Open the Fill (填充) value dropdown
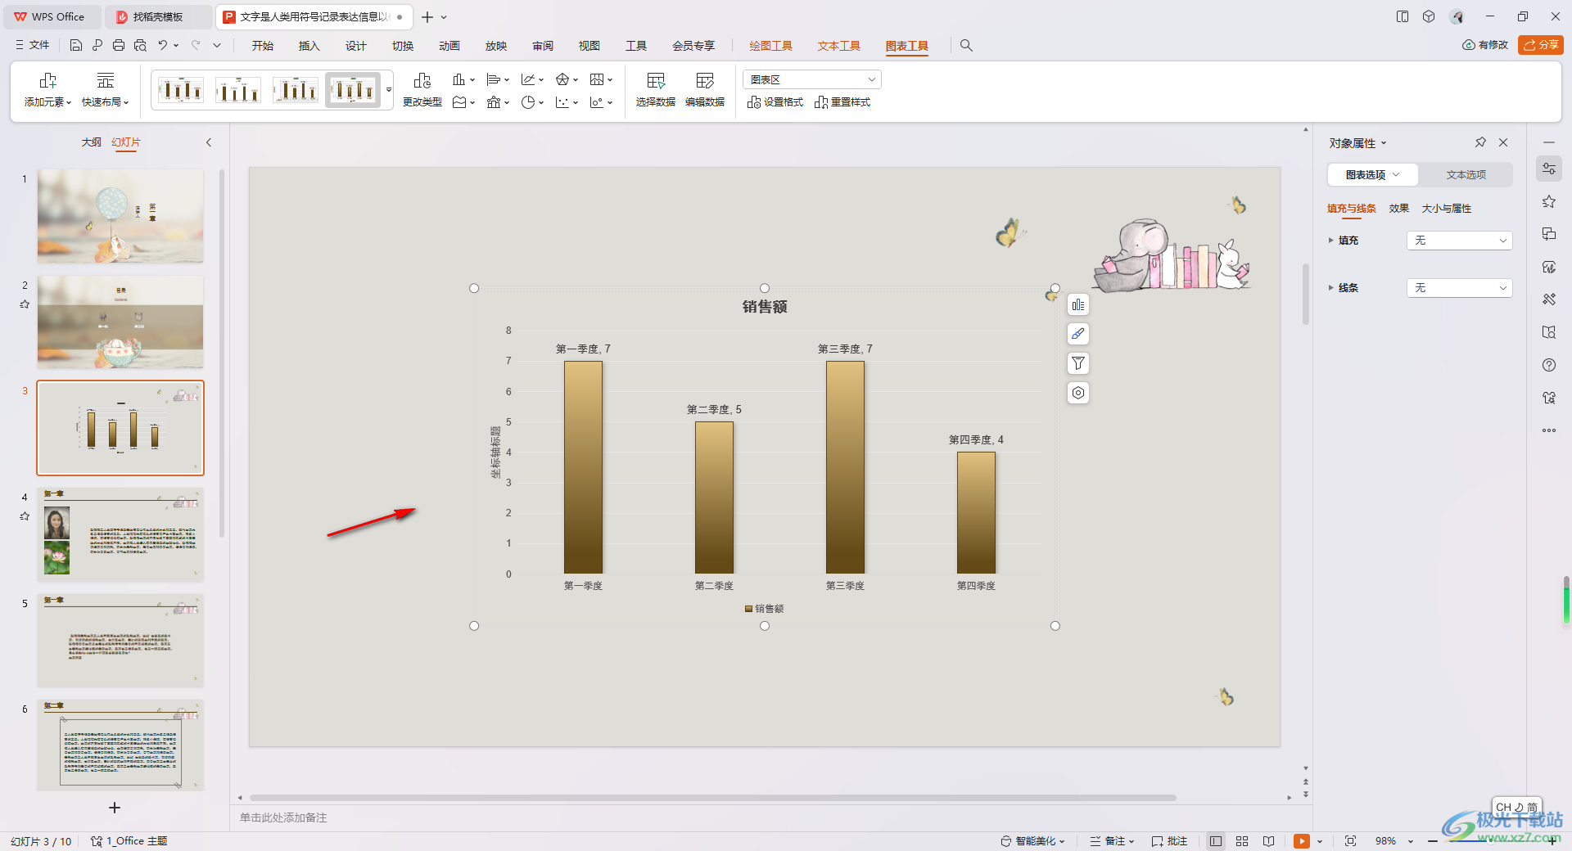The image size is (1572, 851). pos(1459,241)
